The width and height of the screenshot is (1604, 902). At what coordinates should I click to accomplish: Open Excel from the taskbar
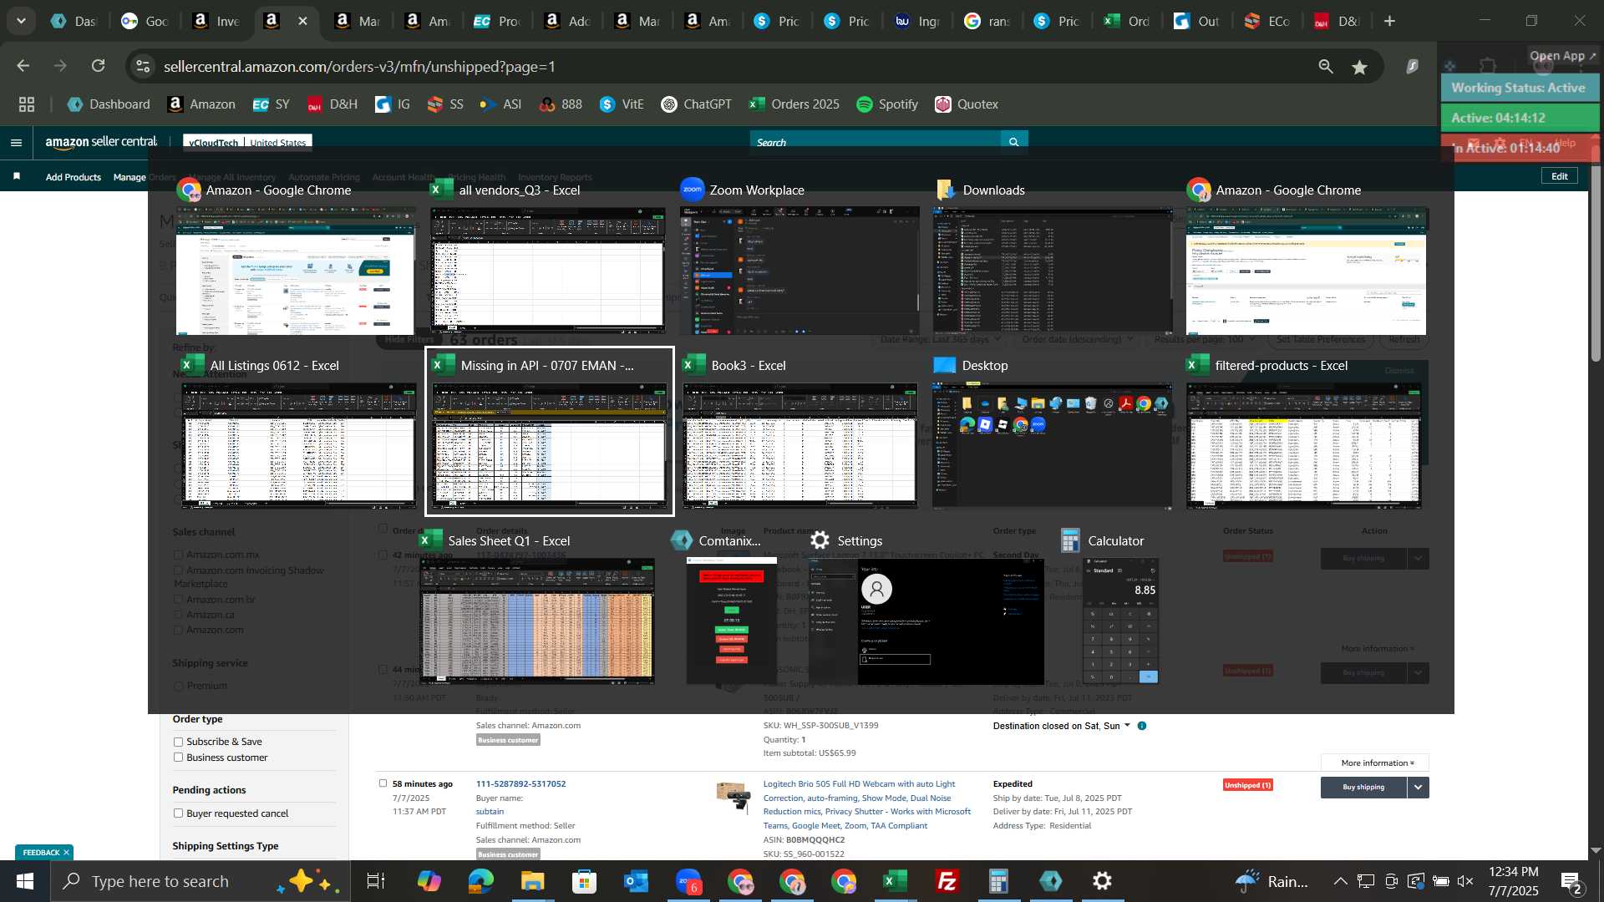(x=895, y=881)
